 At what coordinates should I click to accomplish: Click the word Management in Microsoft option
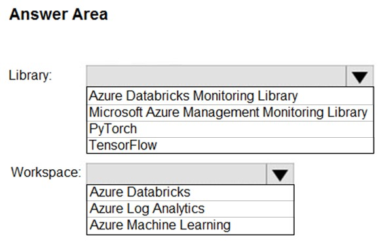[x=221, y=113]
